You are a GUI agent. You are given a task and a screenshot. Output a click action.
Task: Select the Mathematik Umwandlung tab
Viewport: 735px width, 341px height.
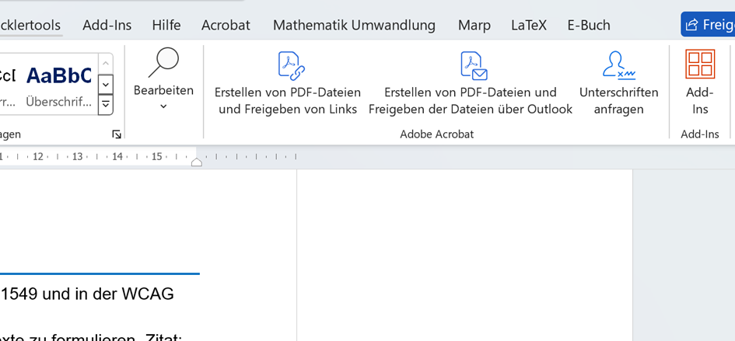pos(354,25)
